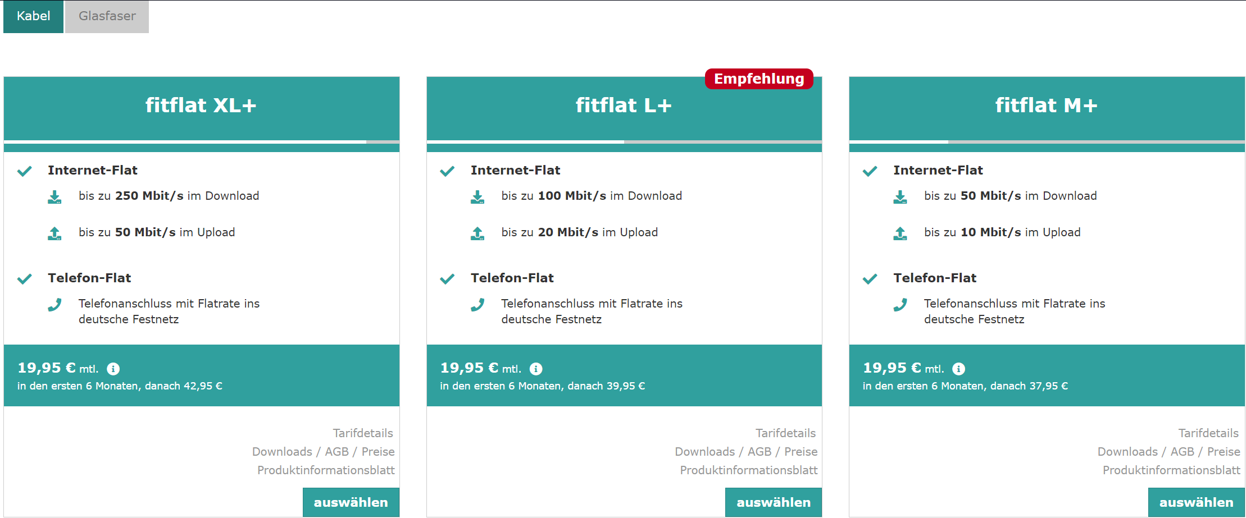Click phone icon in fitflat M+ Telefon-Flat

click(900, 305)
